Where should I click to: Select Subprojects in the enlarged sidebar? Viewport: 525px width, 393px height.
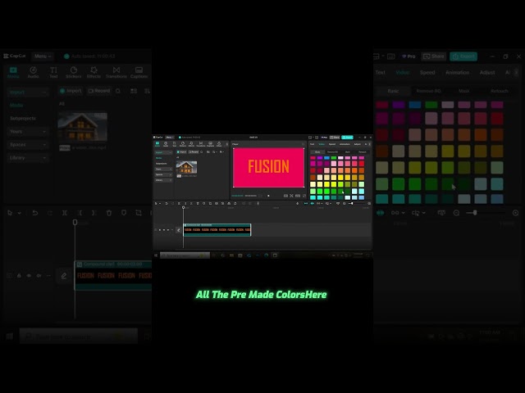23,118
